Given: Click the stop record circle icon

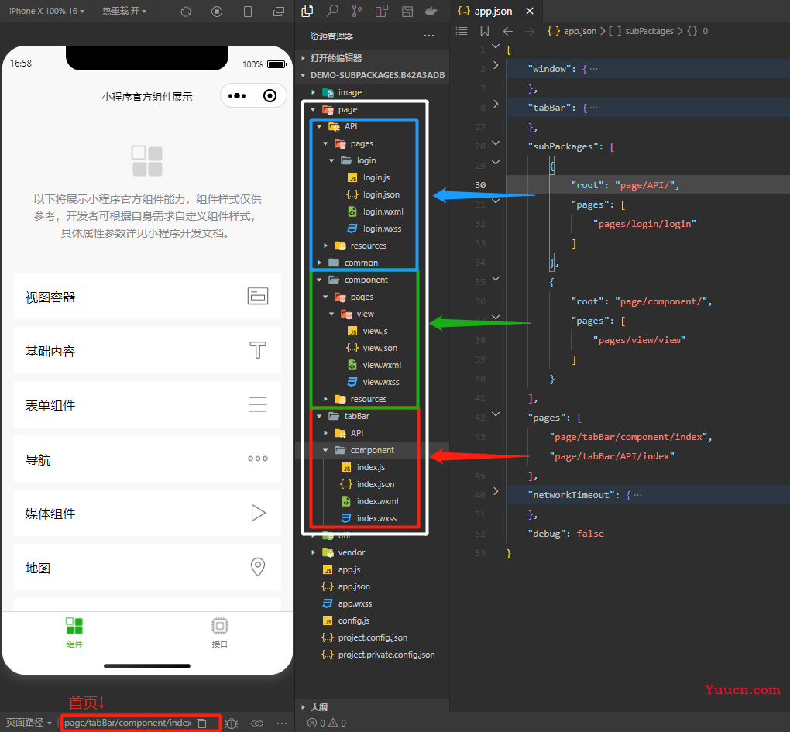Looking at the screenshot, I should 217,12.
